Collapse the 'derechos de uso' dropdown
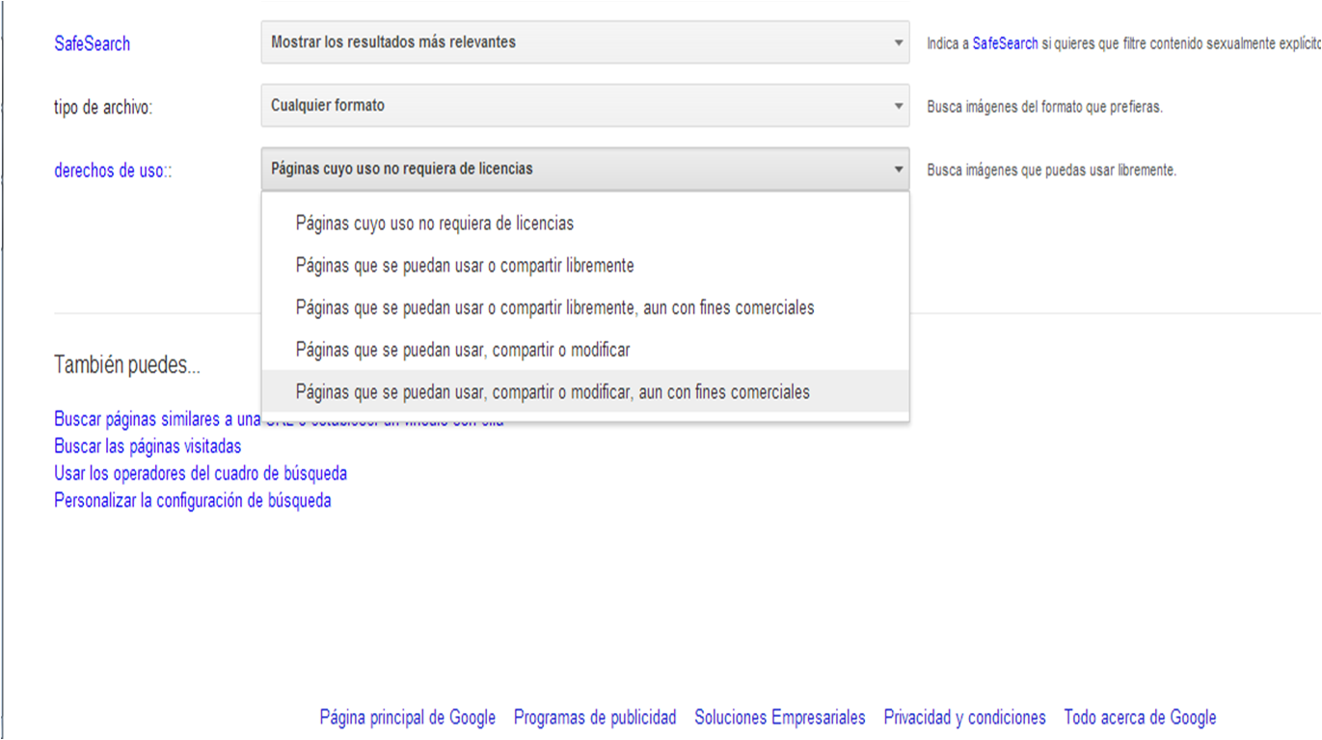Image resolution: width=1322 pixels, height=740 pixels. [584, 170]
